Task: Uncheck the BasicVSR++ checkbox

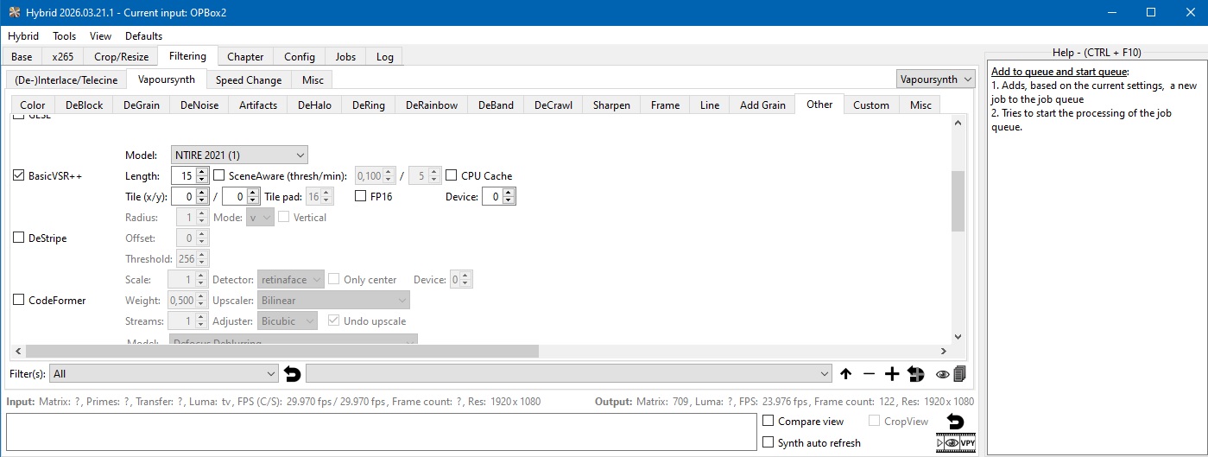Action: click(19, 175)
